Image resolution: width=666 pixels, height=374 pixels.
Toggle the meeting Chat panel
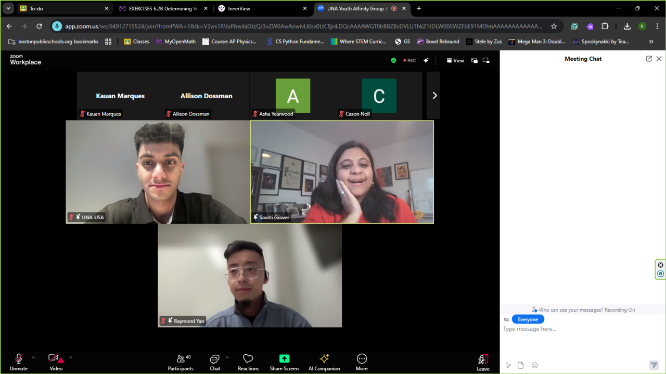pyautogui.click(x=215, y=362)
